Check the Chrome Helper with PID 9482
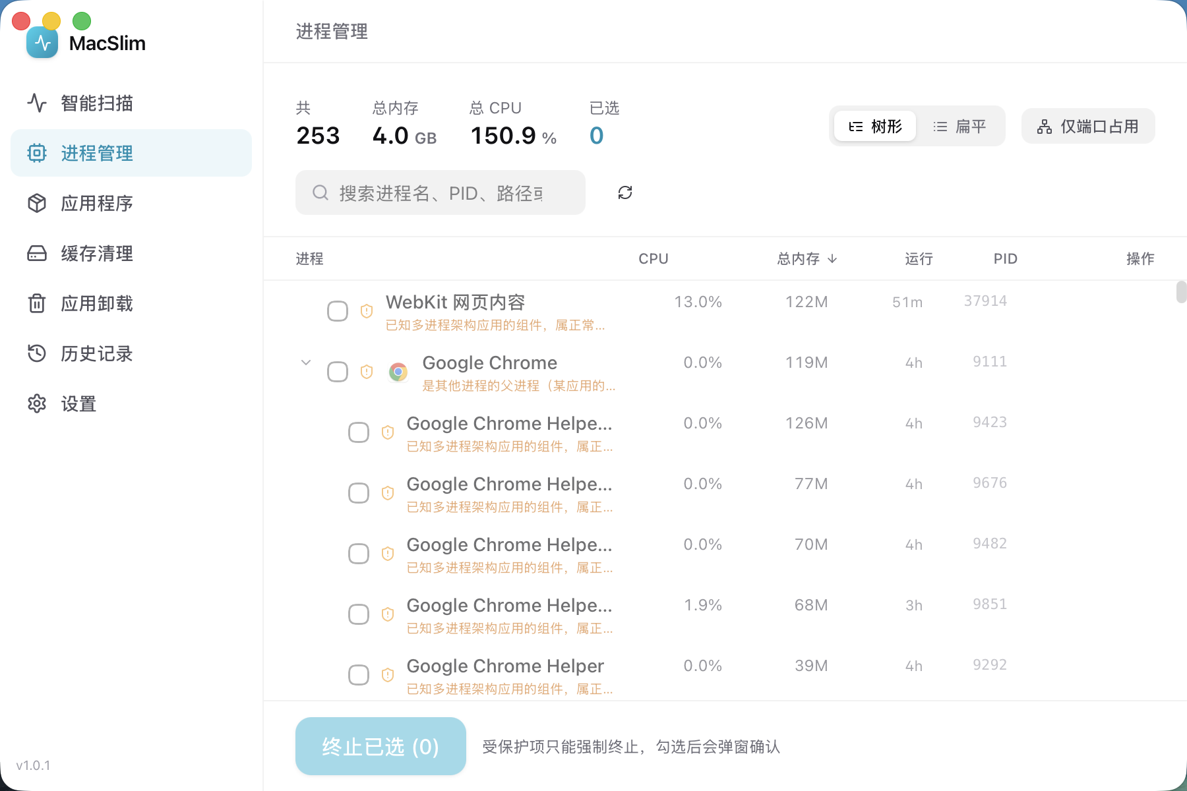This screenshot has width=1187, height=791. pos(359,554)
